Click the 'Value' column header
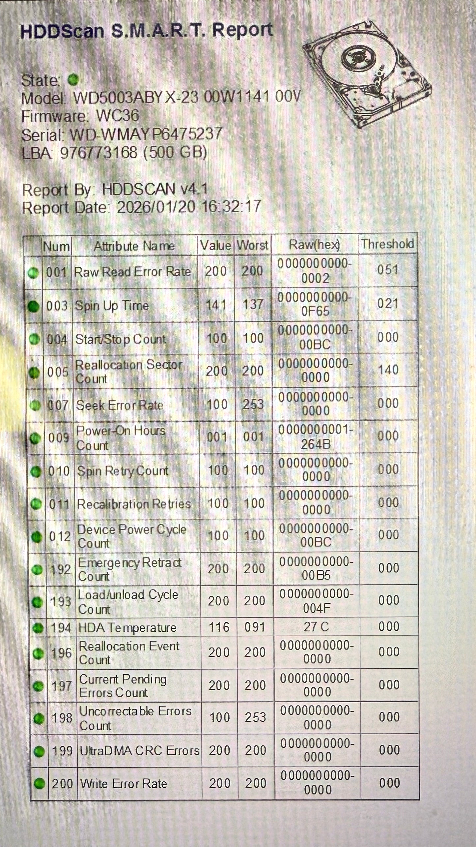Image resolution: width=476 pixels, height=847 pixels. click(x=216, y=245)
